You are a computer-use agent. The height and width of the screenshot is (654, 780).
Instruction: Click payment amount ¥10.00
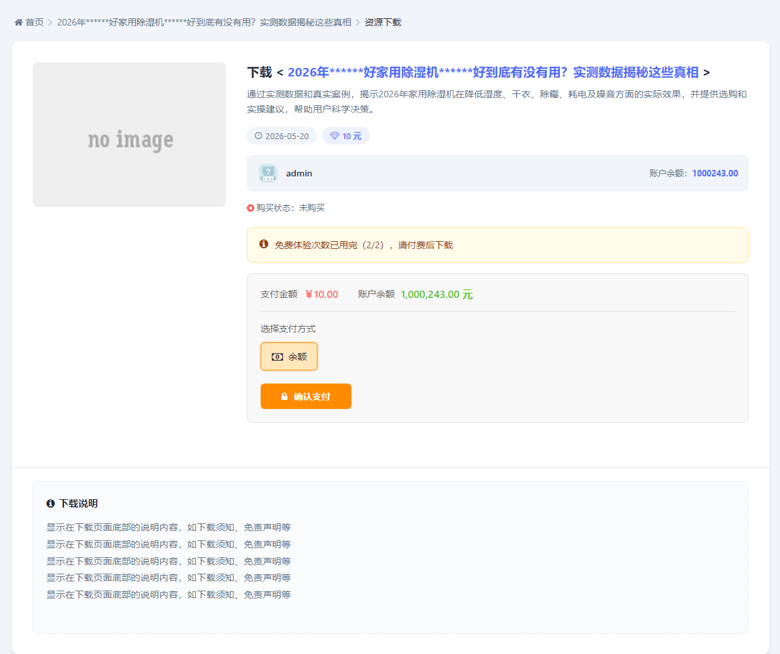click(x=321, y=295)
